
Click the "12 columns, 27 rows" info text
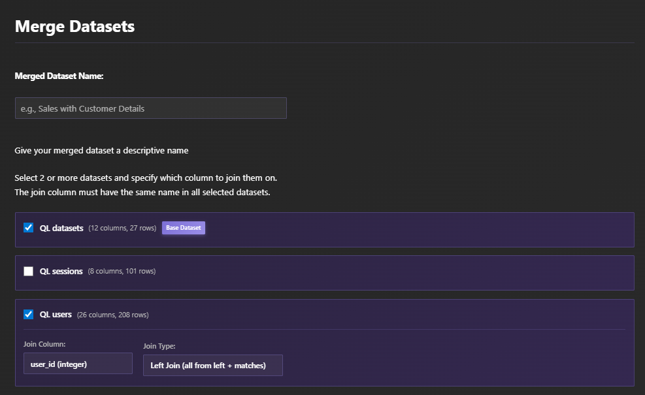(122, 229)
